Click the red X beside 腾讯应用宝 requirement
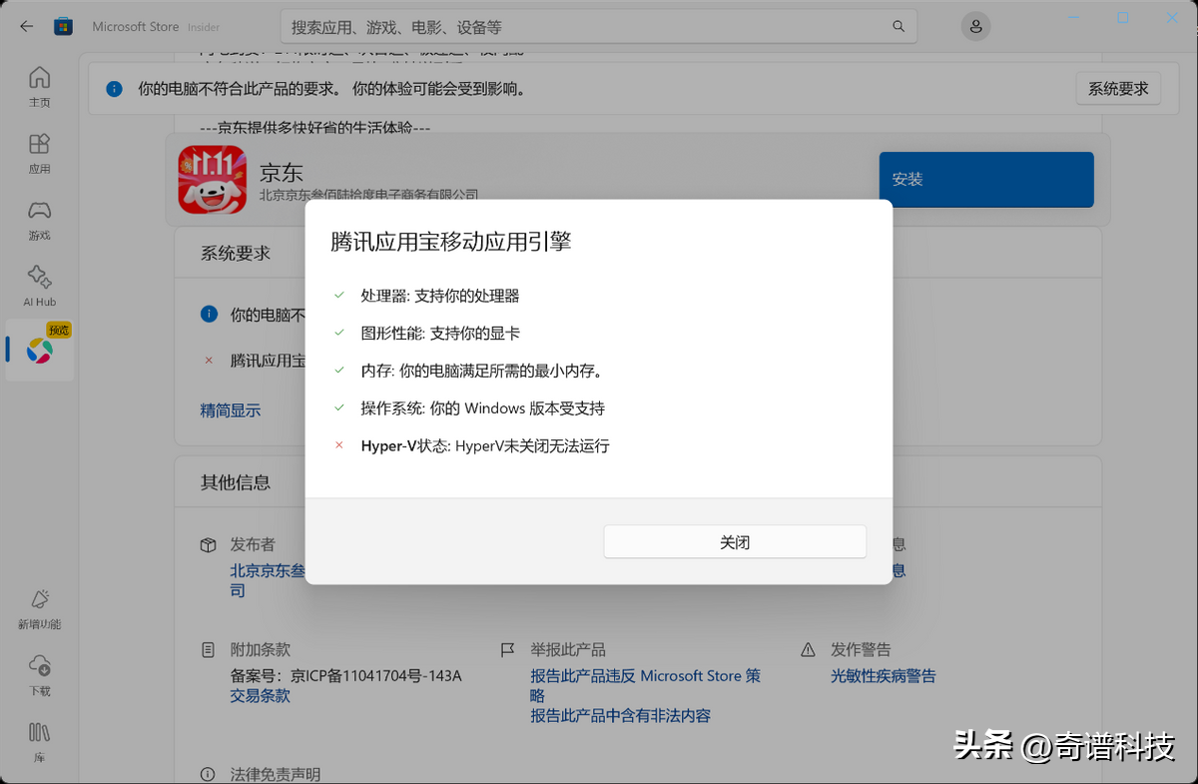 (209, 360)
